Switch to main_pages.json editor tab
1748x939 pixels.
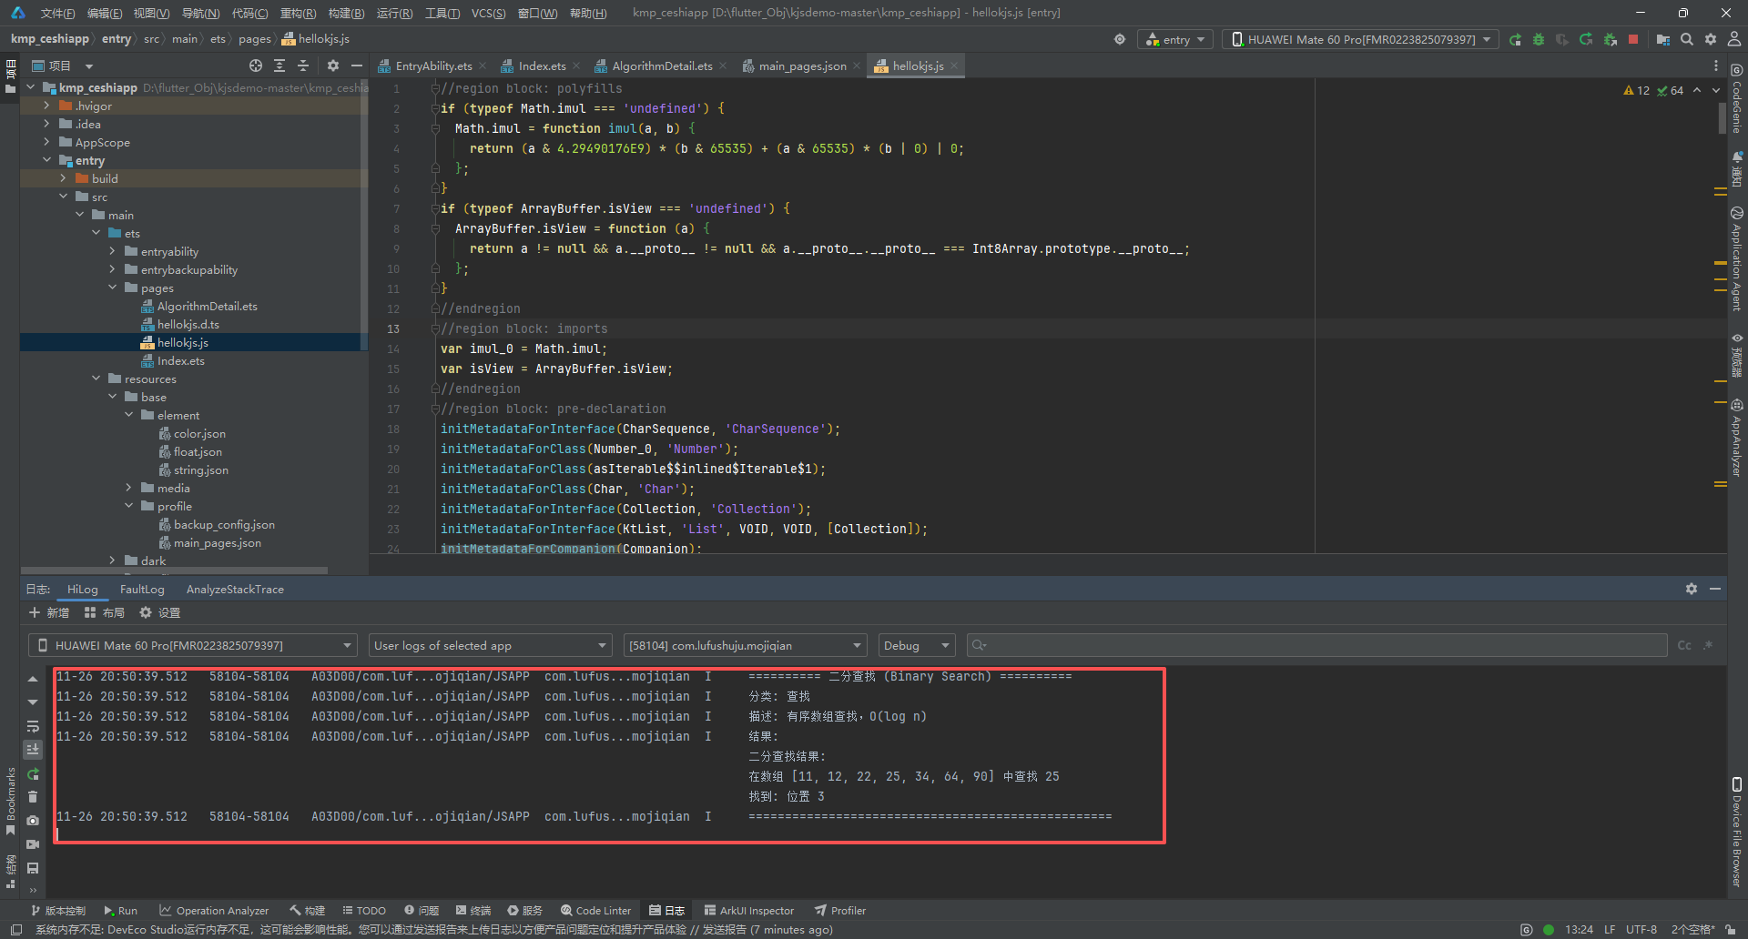[x=802, y=66]
